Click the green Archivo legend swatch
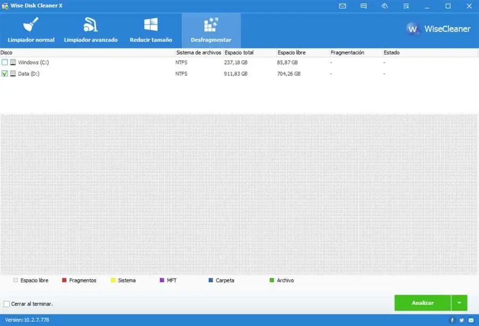Image resolution: width=479 pixels, height=326 pixels. tap(272, 280)
